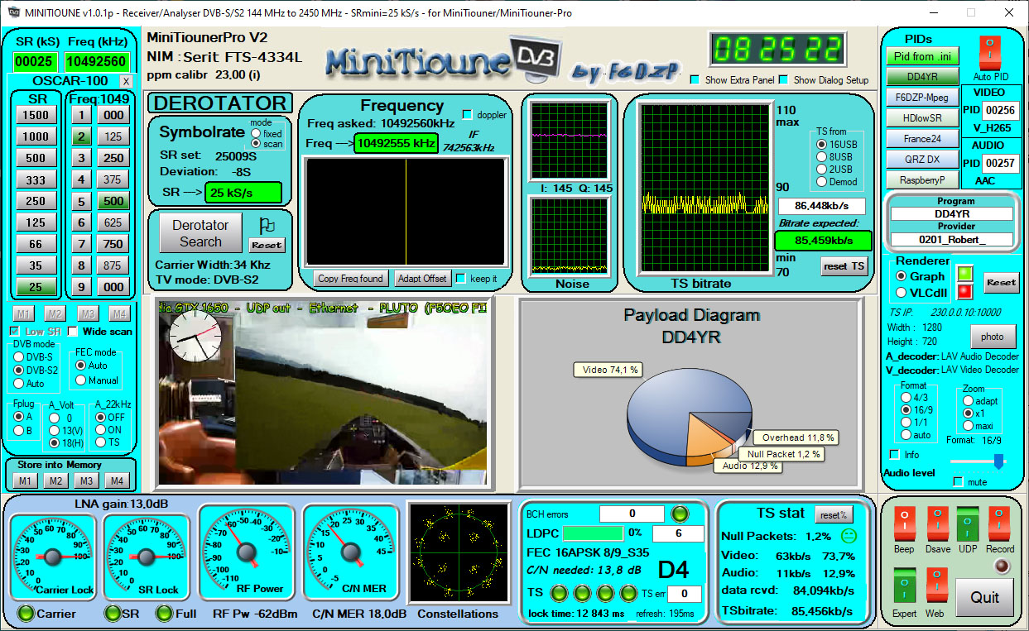Choose fixed symbolrate mode
This screenshot has height=631, width=1029.
click(255, 133)
